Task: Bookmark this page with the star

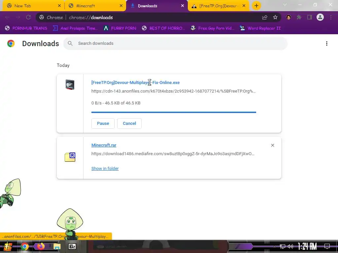Action: 275,17
